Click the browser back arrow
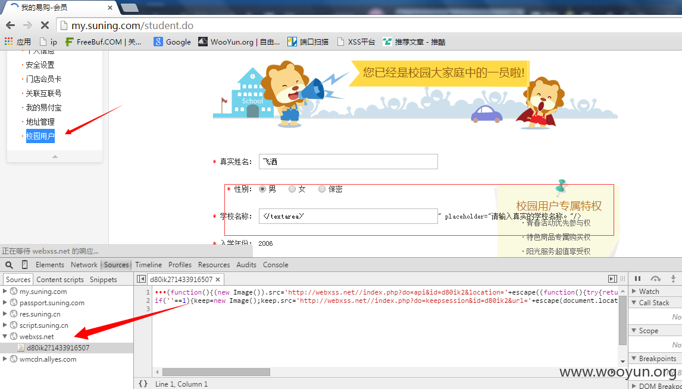 [11, 26]
